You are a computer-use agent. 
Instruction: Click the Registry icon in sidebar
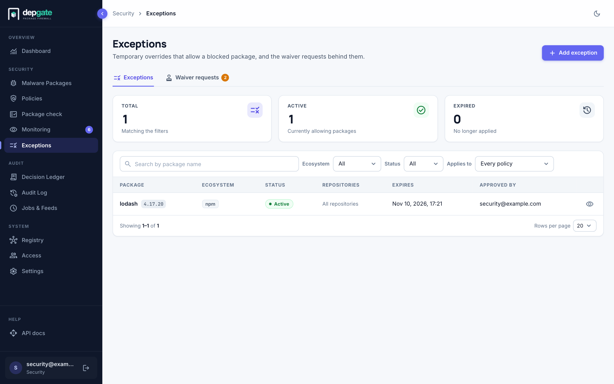(13, 240)
